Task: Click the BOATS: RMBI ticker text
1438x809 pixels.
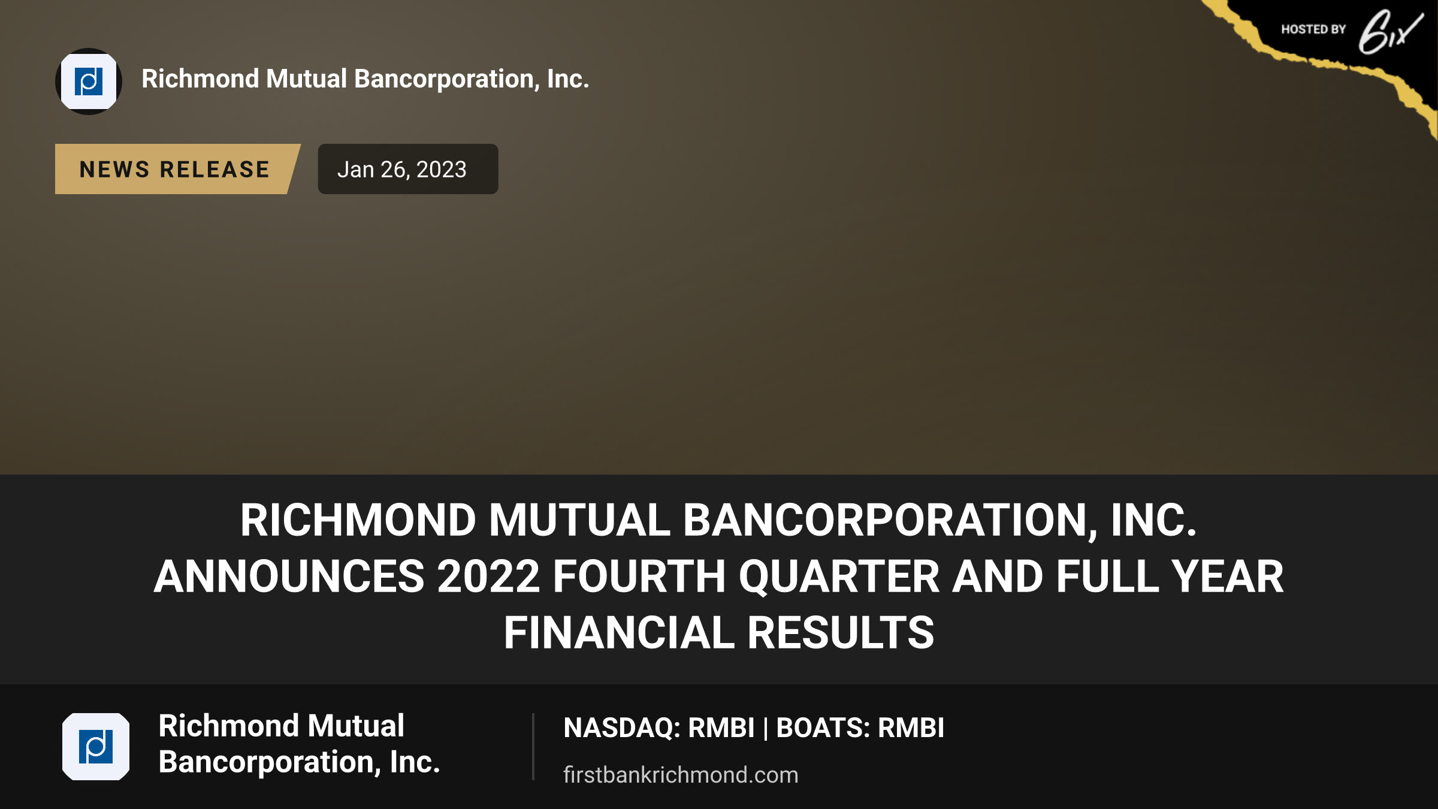Action: click(x=860, y=728)
